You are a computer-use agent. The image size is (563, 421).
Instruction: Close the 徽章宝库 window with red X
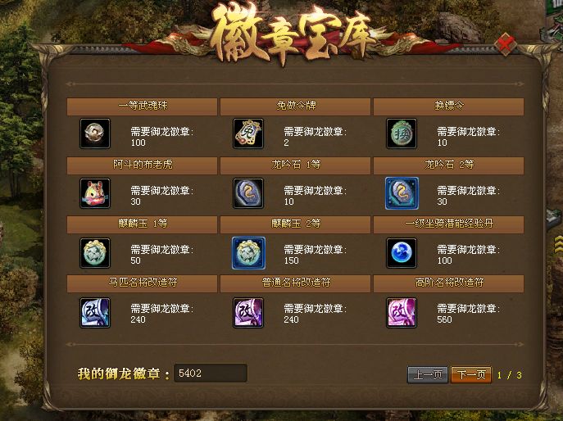pyautogui.click(x=505, y=44)
